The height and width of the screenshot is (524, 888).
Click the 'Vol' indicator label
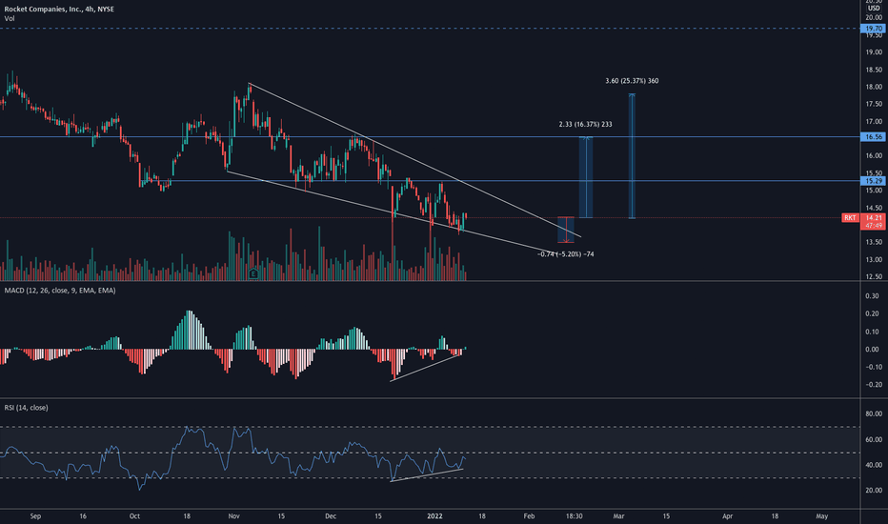pyautogui.click(x=10, y=19)
